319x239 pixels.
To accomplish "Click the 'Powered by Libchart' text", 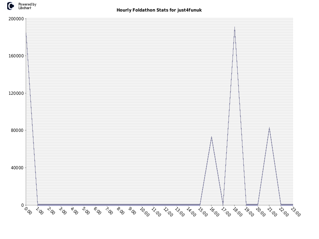I will (x=27, y=6).
